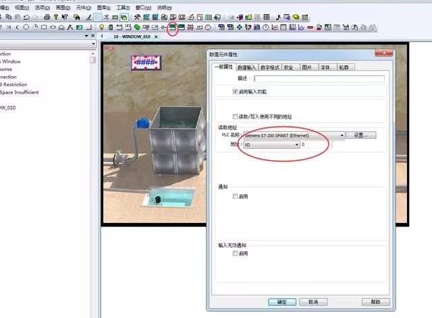
Task: Select the polygon star-shape drawing tool
Action: pyautogui.click(x=53, y=27)
